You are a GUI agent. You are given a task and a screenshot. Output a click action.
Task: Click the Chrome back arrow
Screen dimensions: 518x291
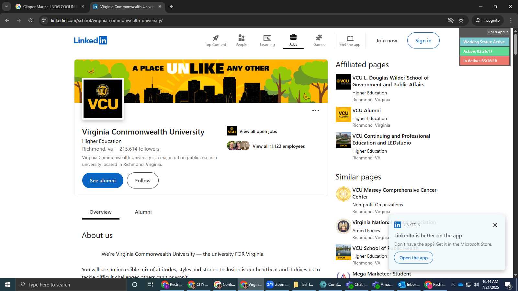(7, 20)
